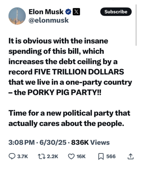Bookmark the post with bookmark icon
This screenshot has width=143, height=169.
click(101, 156)
